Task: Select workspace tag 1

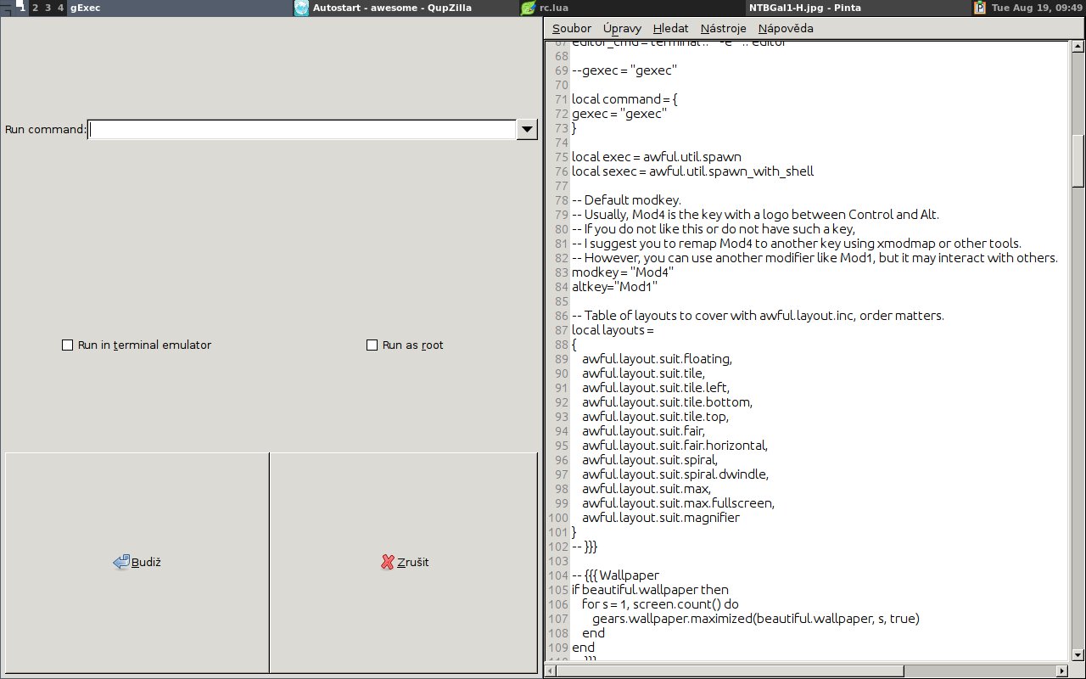Action: [22, 8]
